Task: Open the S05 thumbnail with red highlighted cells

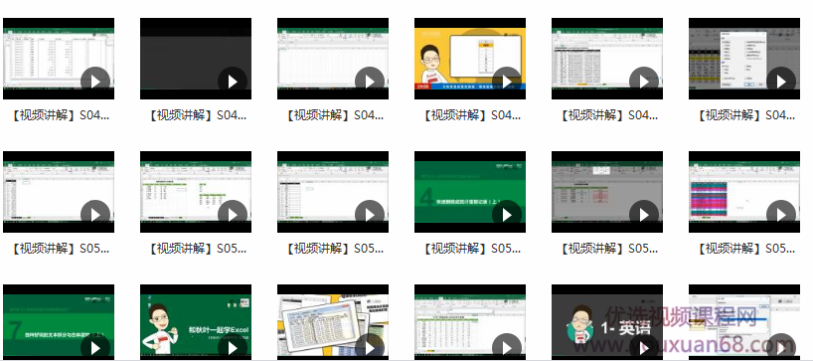Action: pyautogui.click(x=607, y=192)
